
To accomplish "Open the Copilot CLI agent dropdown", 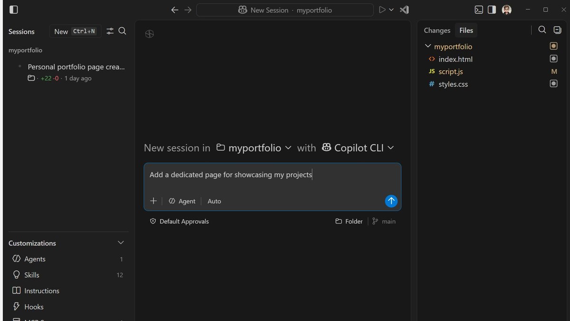I will point(358,148).
